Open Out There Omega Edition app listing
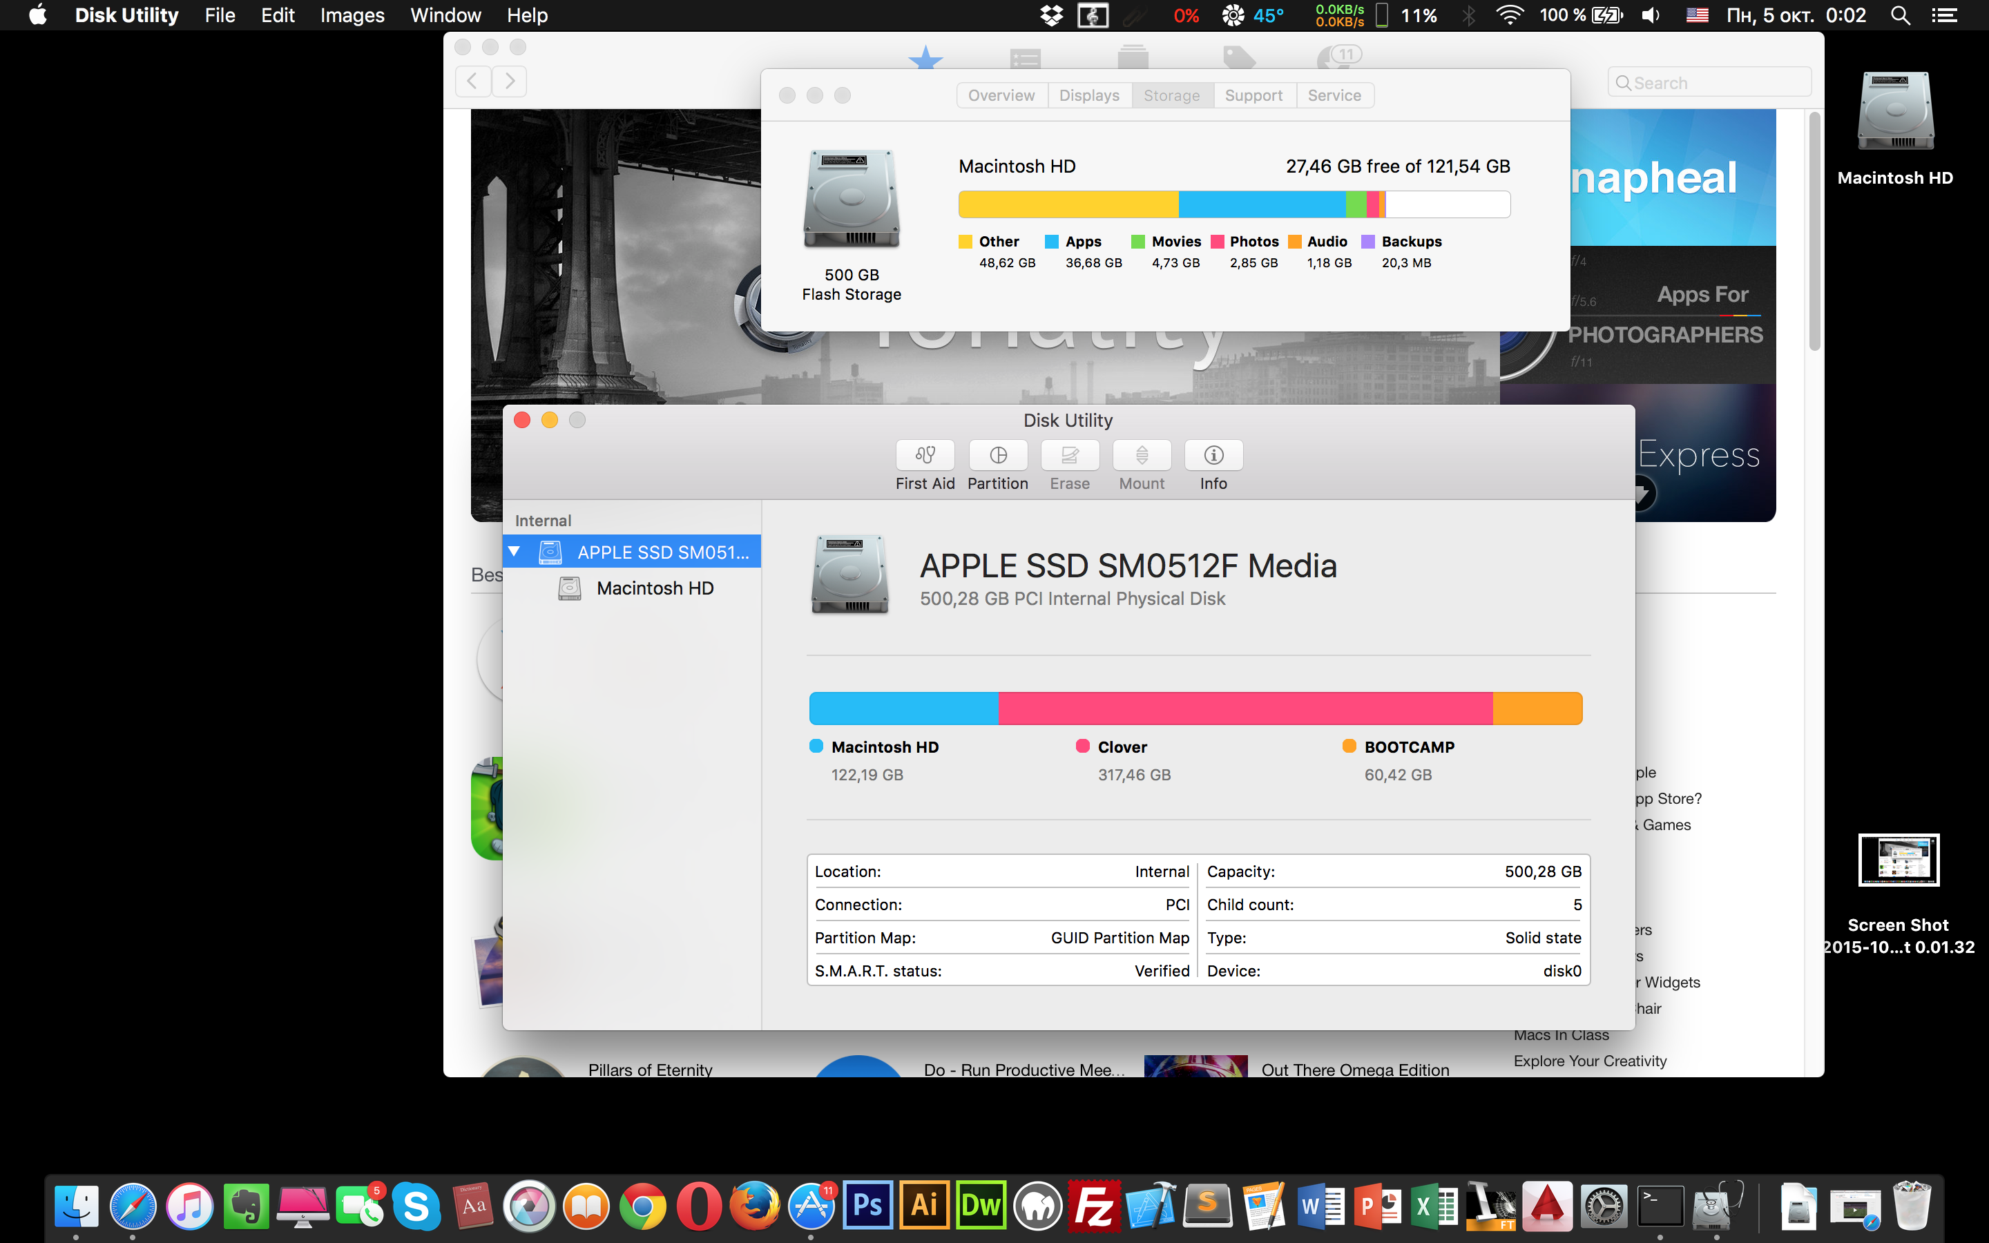 click(1354, 1070)
